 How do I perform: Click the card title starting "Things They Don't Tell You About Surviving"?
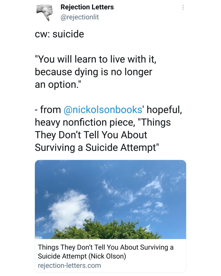click(106, 247)
